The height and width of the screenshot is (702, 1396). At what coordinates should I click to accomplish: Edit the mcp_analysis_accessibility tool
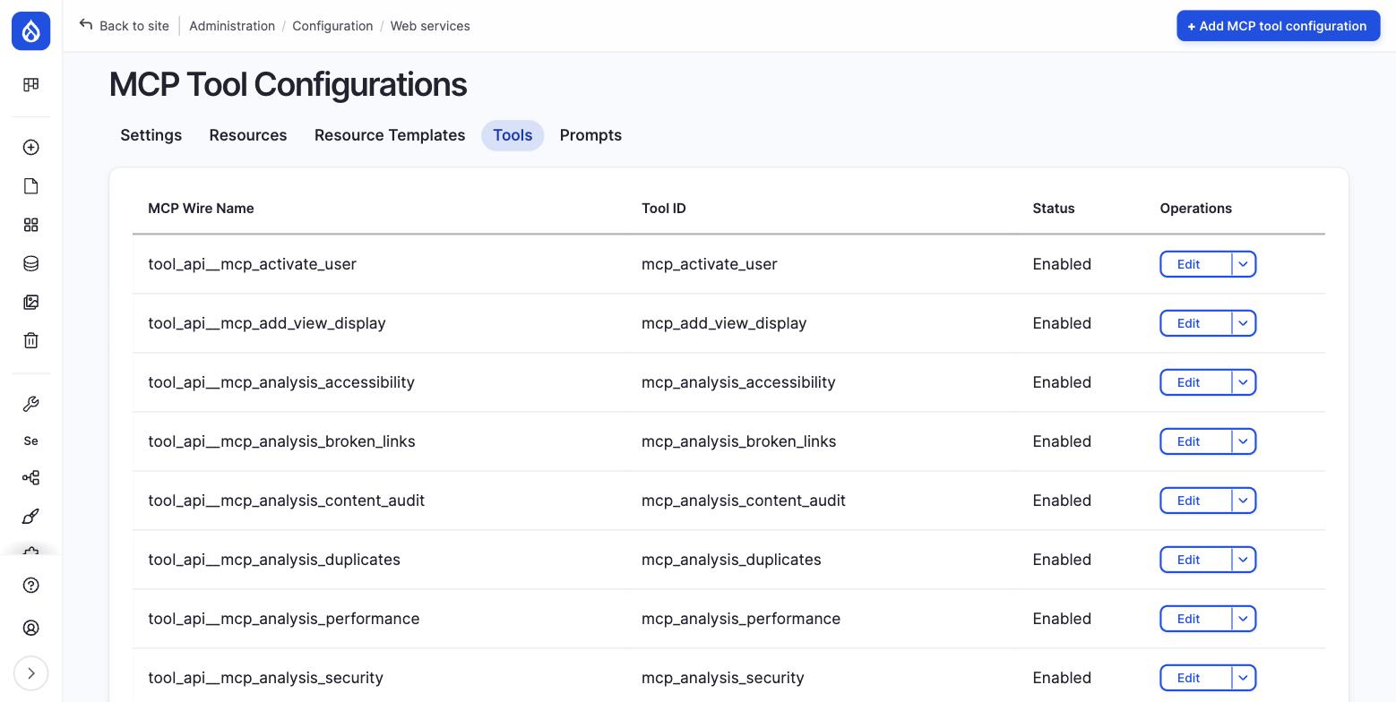click(1195, 382)
